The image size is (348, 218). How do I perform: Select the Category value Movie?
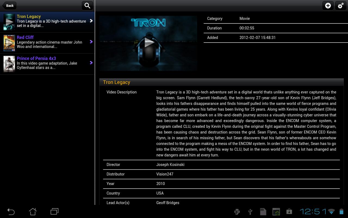[245, 19]
